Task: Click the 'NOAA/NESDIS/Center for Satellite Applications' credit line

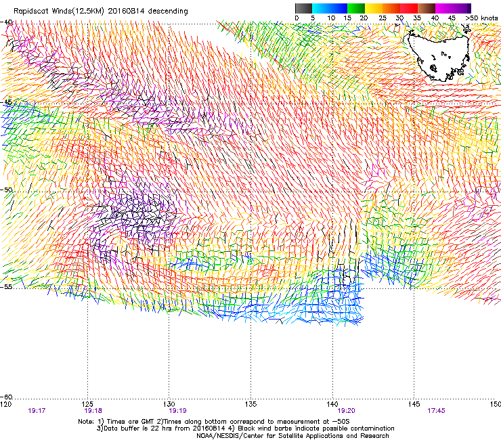Action: pyautogui.click(x=292, y=436)
